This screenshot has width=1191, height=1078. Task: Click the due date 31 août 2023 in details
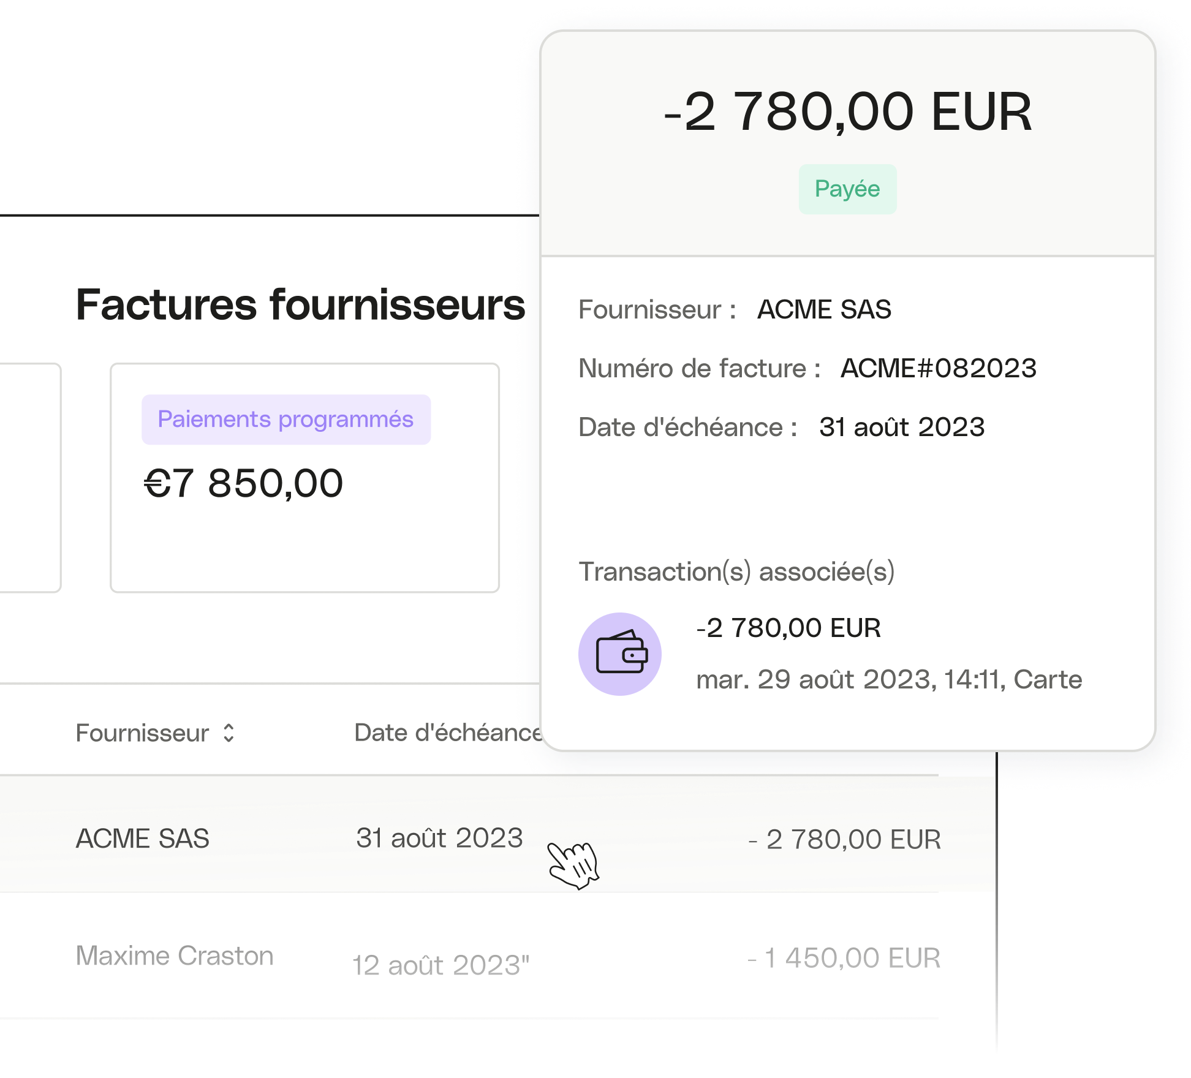tap(902, 428)
